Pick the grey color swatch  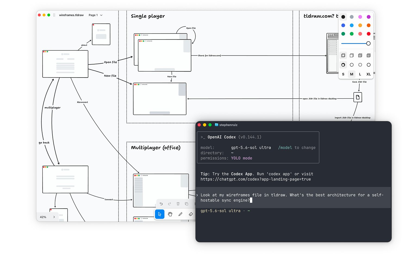tap(352, 17)
